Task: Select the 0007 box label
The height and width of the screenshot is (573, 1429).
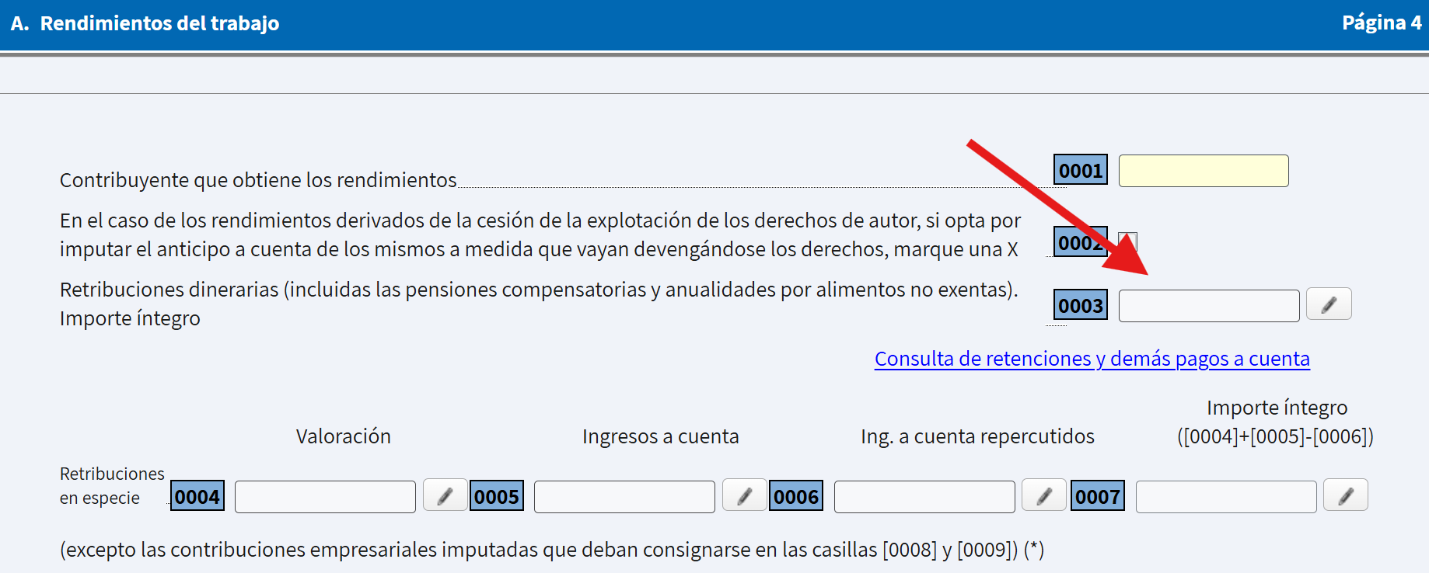Action: tap(1098, 496)
